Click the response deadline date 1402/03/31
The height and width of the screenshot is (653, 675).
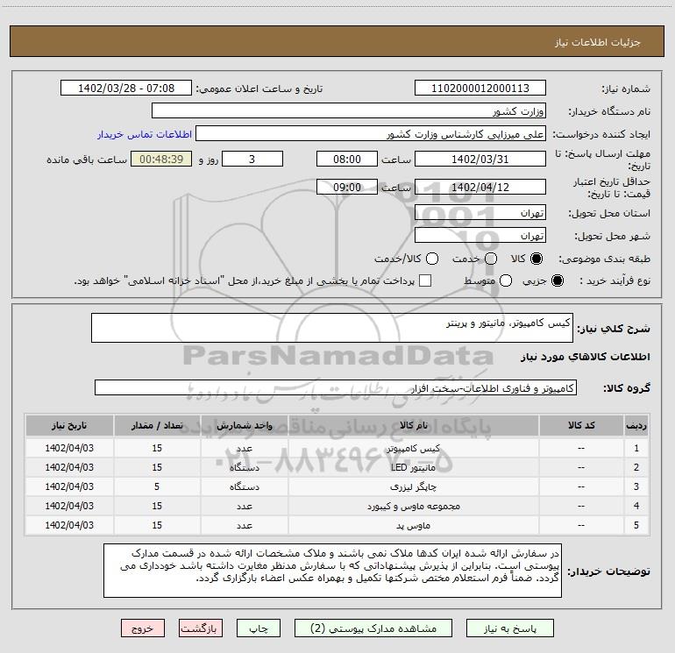tap(480, 159)
